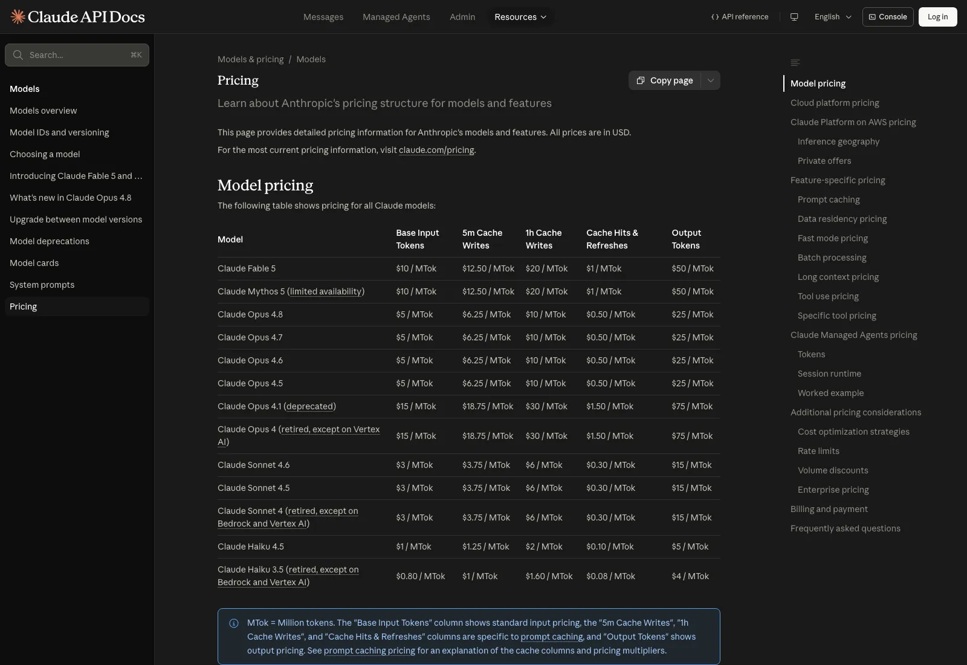This screenshot has width=967, height=665.
Task: Jump to Specific tool pricing section
Action: (x=837, y=316)
